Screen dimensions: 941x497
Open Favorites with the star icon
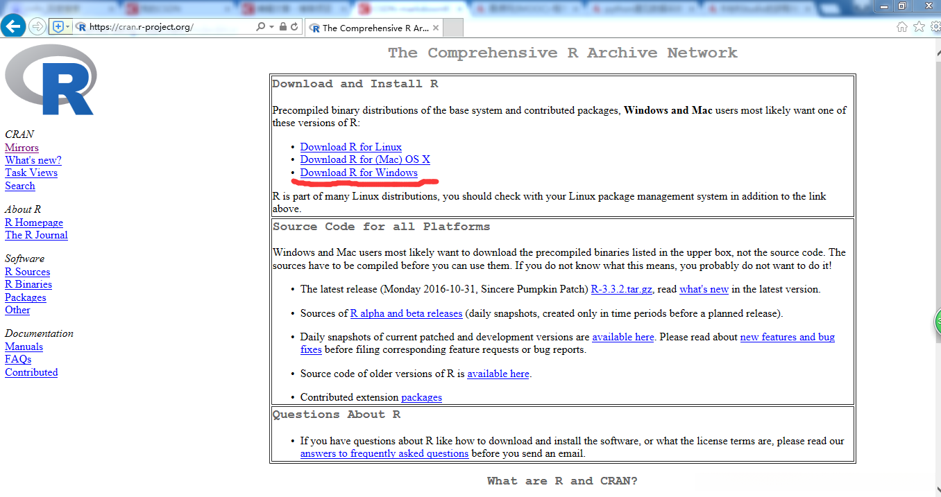919,26
